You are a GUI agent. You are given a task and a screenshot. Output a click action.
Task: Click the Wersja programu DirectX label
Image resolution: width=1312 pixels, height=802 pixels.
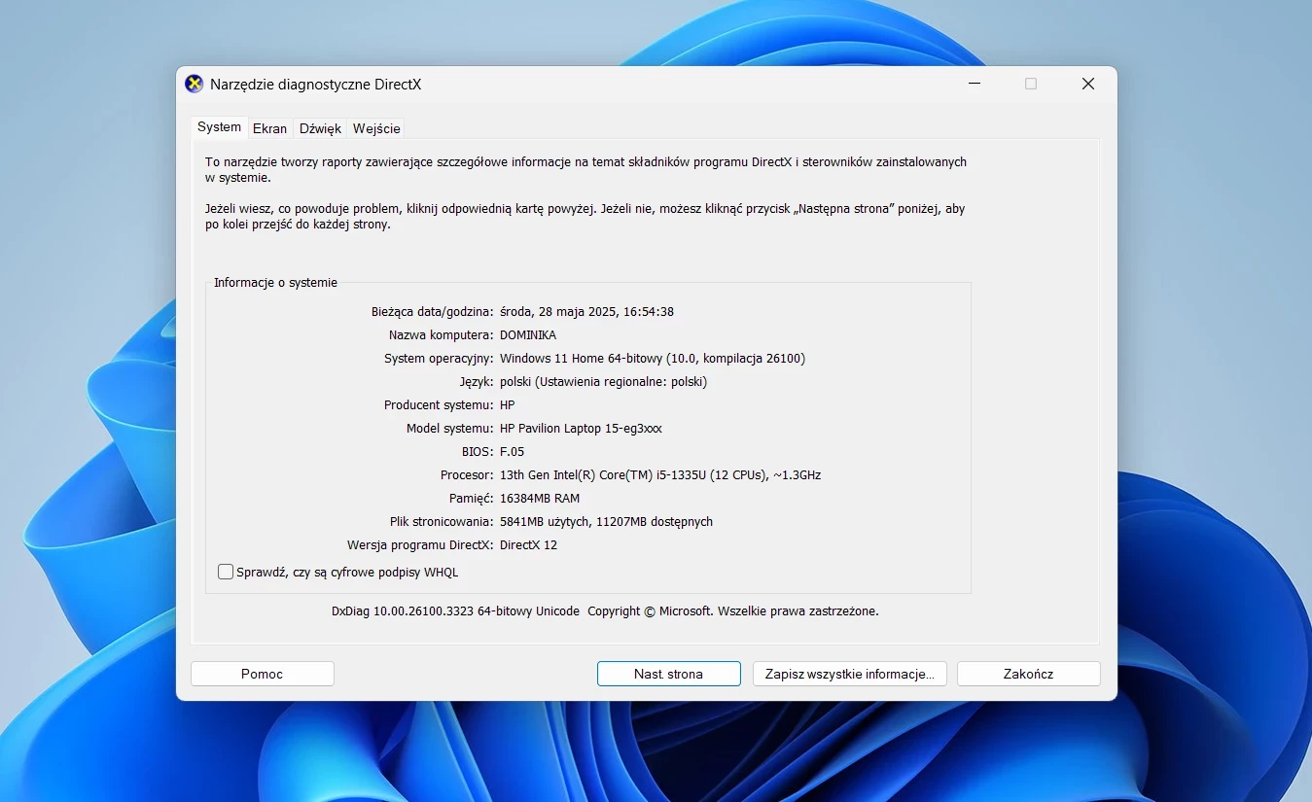420,545
